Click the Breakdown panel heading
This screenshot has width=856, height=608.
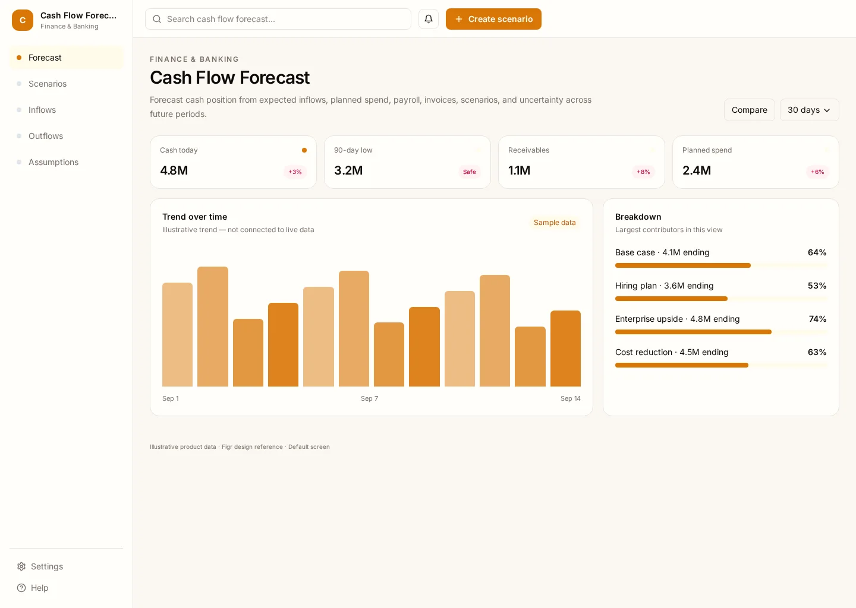[x=638, y=217]
